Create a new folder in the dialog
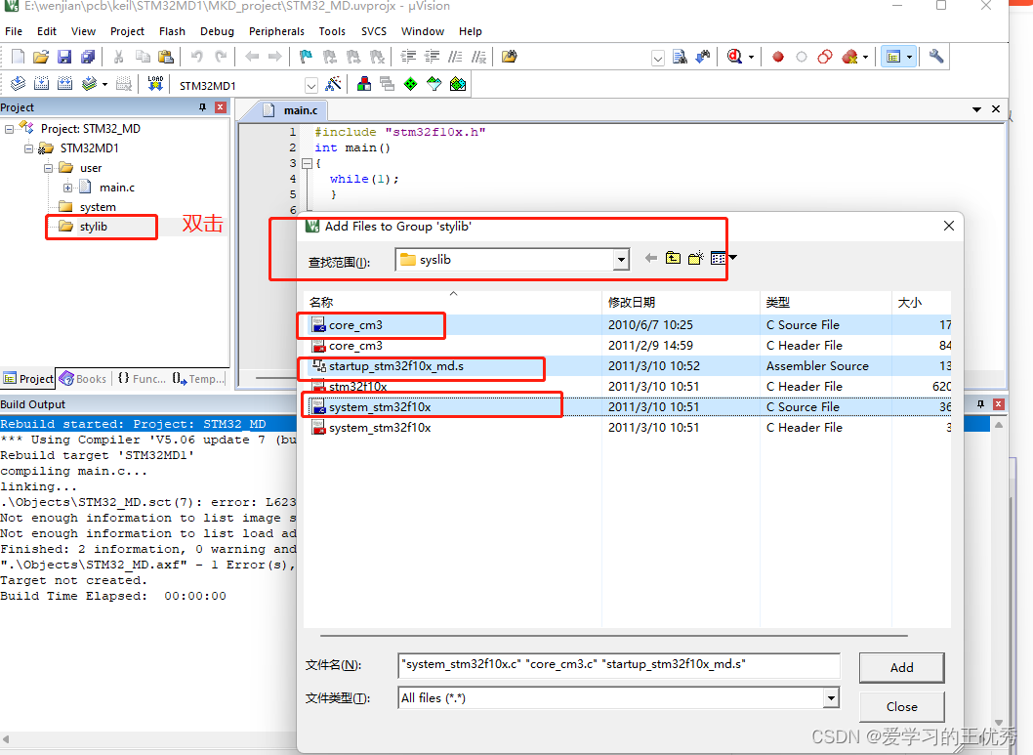Image resolution: width=1033 pixels, height=755 pixels. 695,258
